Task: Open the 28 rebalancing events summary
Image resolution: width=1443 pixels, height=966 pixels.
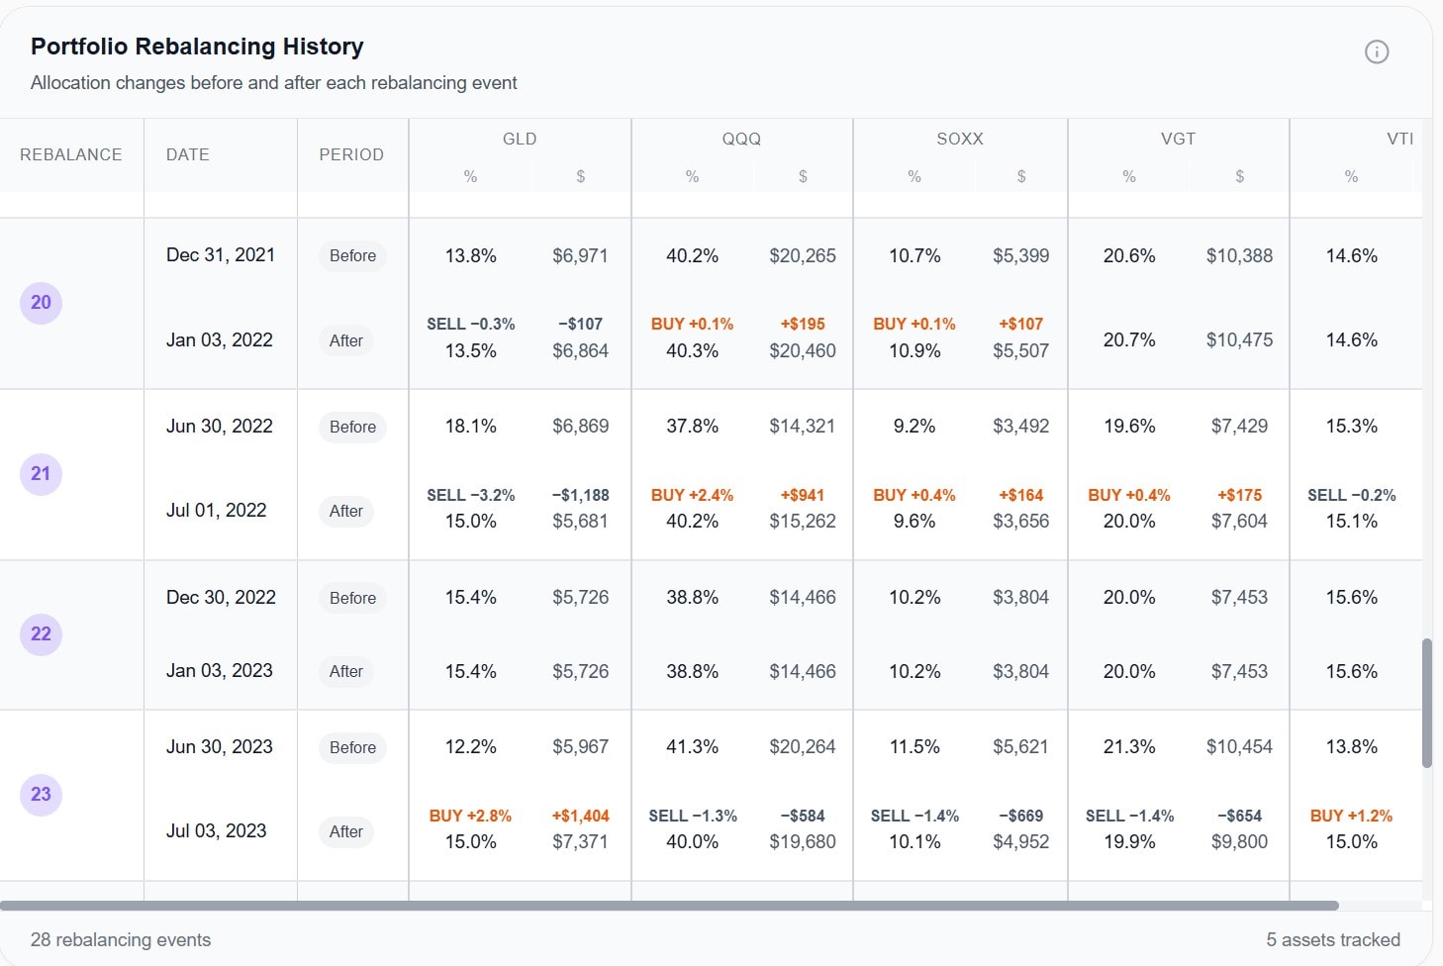Action: coord(121,939)
